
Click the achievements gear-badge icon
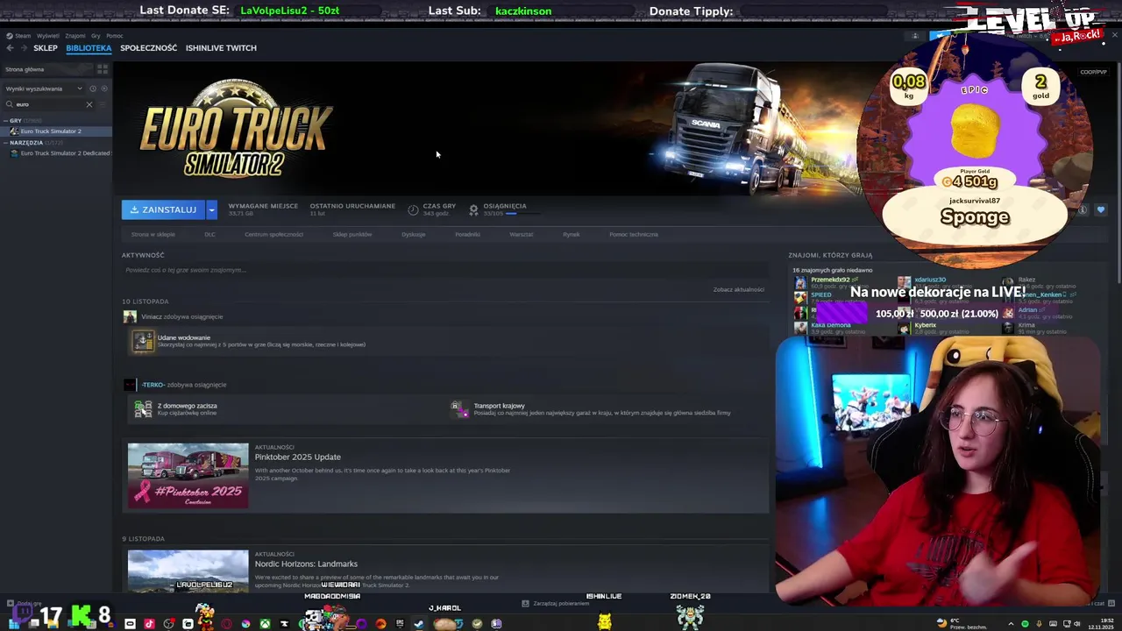tap(473, 209)
